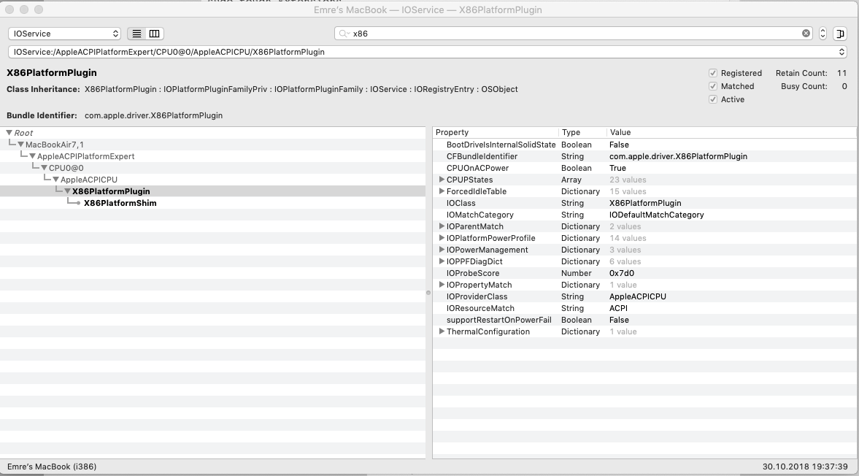
Task: Select the AppleACPICPU tree entry
Action: click(x=88, y=180)
